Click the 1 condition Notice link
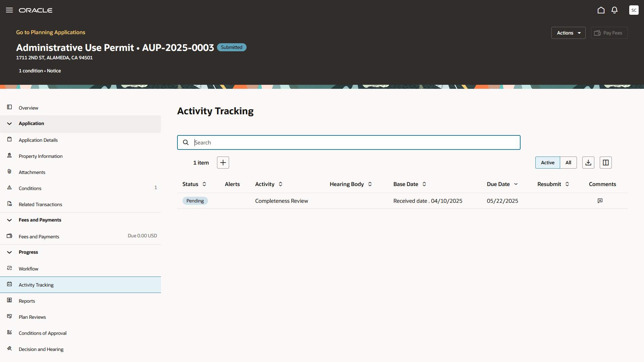644x362 pixels. (40, 71)
